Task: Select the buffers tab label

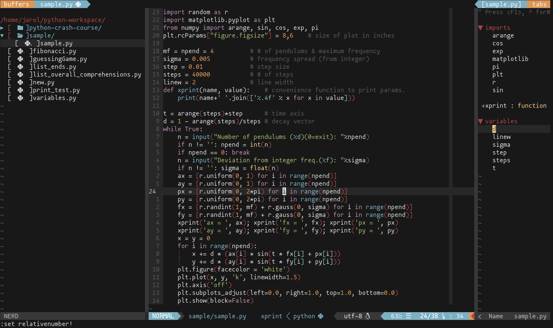Action: point(16,4)
